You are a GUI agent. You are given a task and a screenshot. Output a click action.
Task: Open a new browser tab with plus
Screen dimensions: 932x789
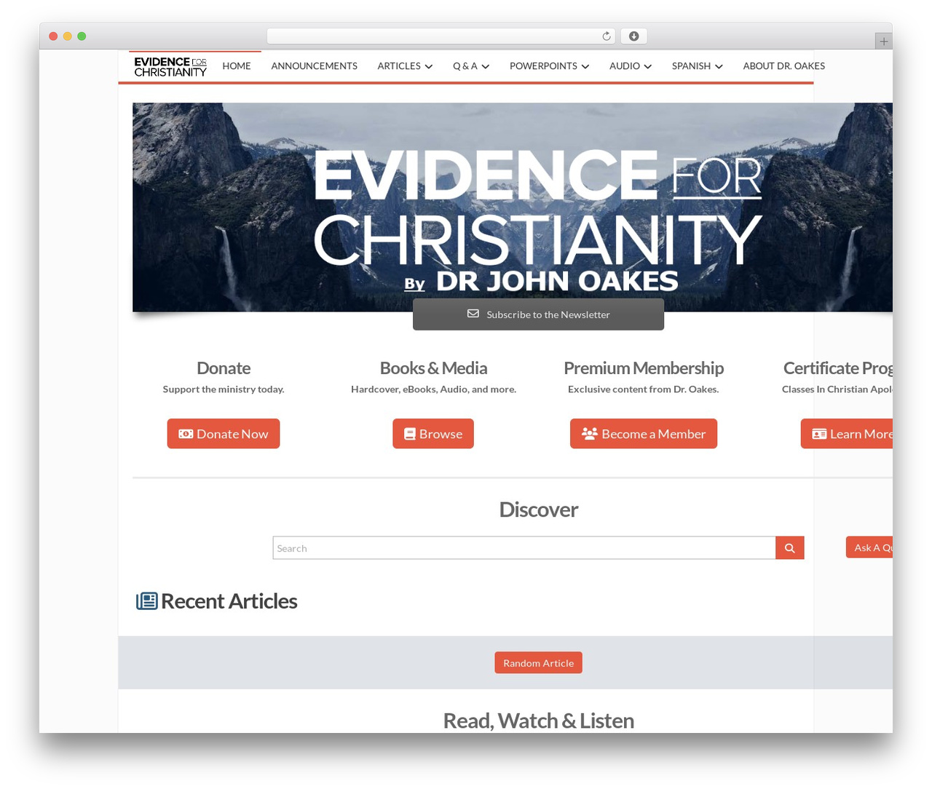coord(883,41)
